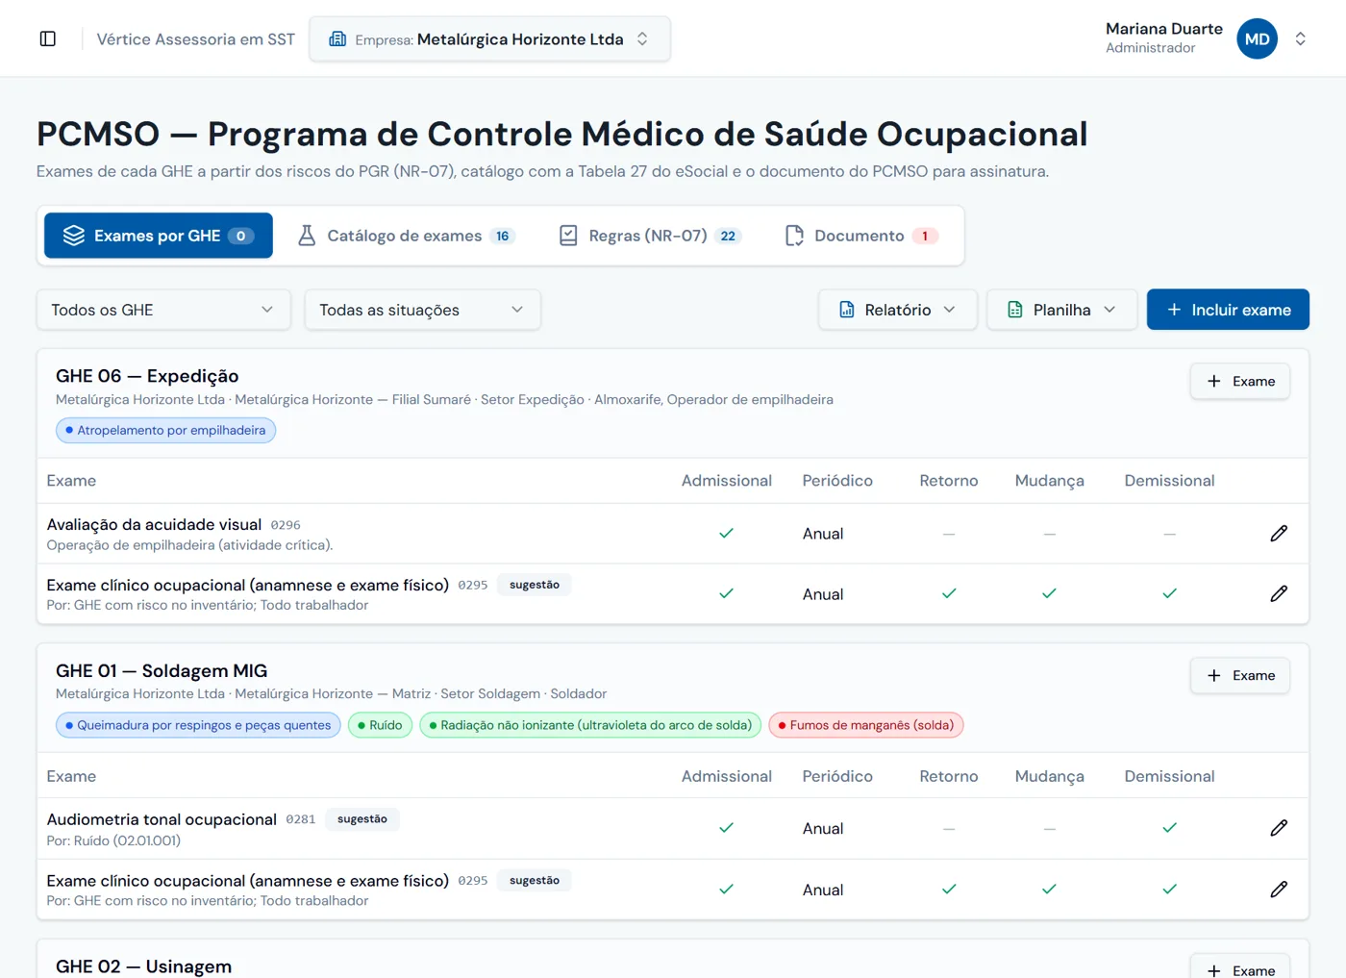Toggle the sidebar panel icon
This screenshot has width=1346, height=978.
[48, 38]
